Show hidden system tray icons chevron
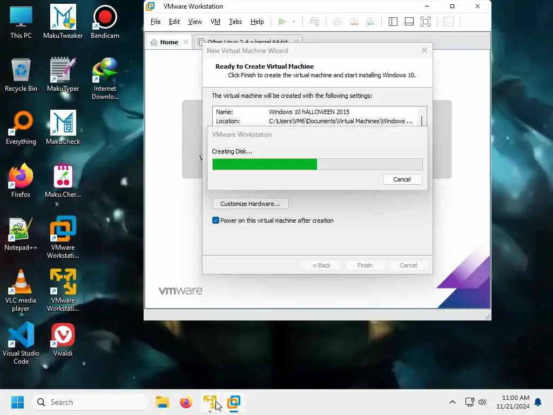Viewport: 553px width, 415px height. click(x=453, y=402)
